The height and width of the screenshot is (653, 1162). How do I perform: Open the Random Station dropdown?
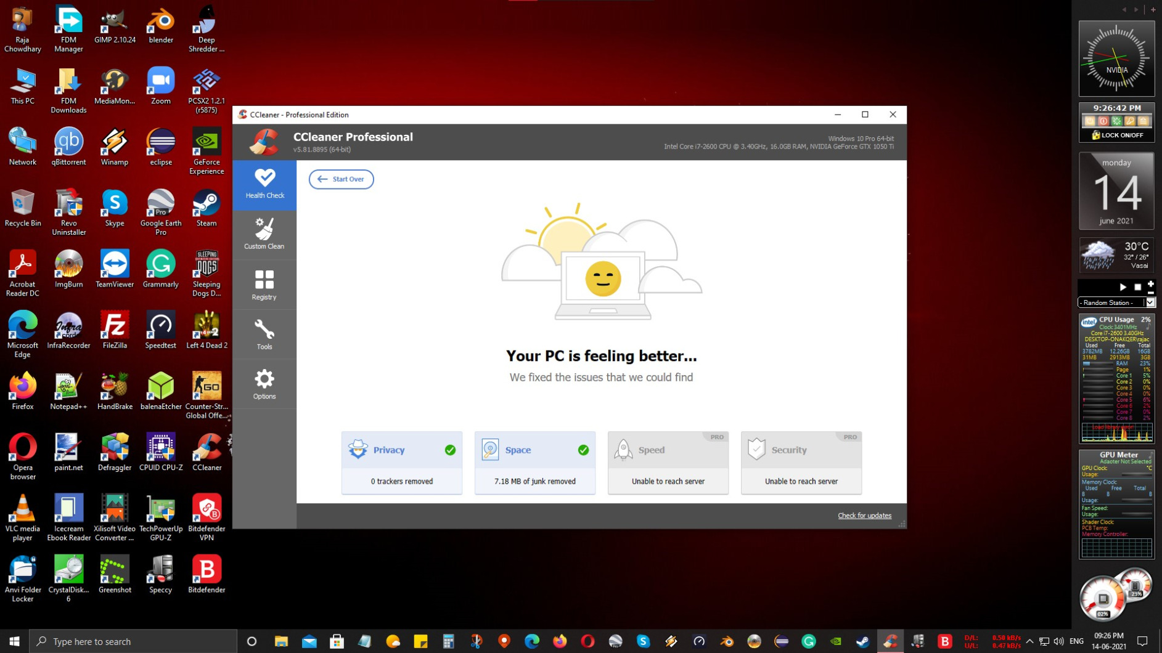point(1149,302)
